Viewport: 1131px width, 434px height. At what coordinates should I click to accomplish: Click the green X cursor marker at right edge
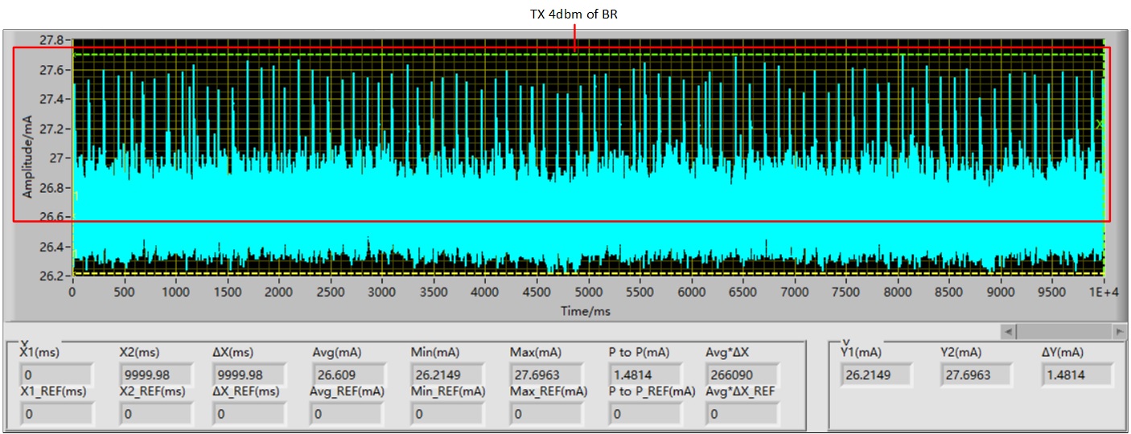(x=1099, y=125)
